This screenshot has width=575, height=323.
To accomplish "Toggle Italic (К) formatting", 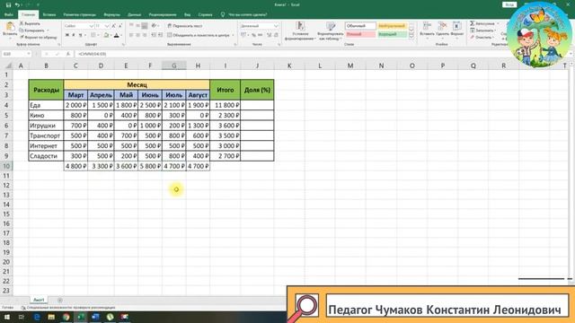I will click(74, 35).
